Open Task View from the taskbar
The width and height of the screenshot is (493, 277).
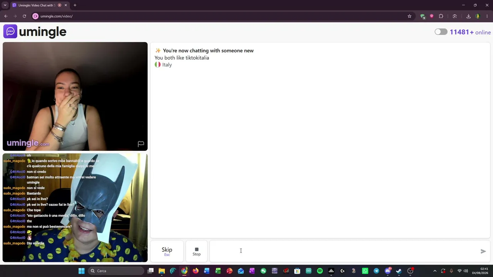[x=151, y=271]
